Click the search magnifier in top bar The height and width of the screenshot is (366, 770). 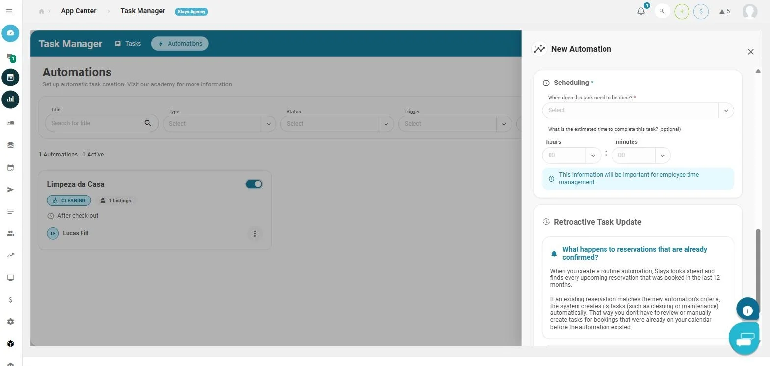662,11
